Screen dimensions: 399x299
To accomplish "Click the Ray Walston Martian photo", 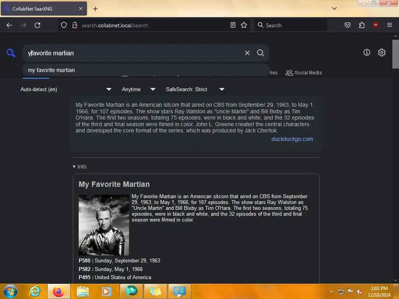I will (104, 225).
